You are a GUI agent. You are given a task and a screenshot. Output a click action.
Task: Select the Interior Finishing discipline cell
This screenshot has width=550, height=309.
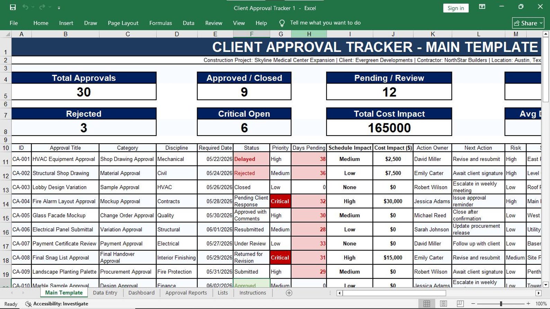[x=177, y=258]
